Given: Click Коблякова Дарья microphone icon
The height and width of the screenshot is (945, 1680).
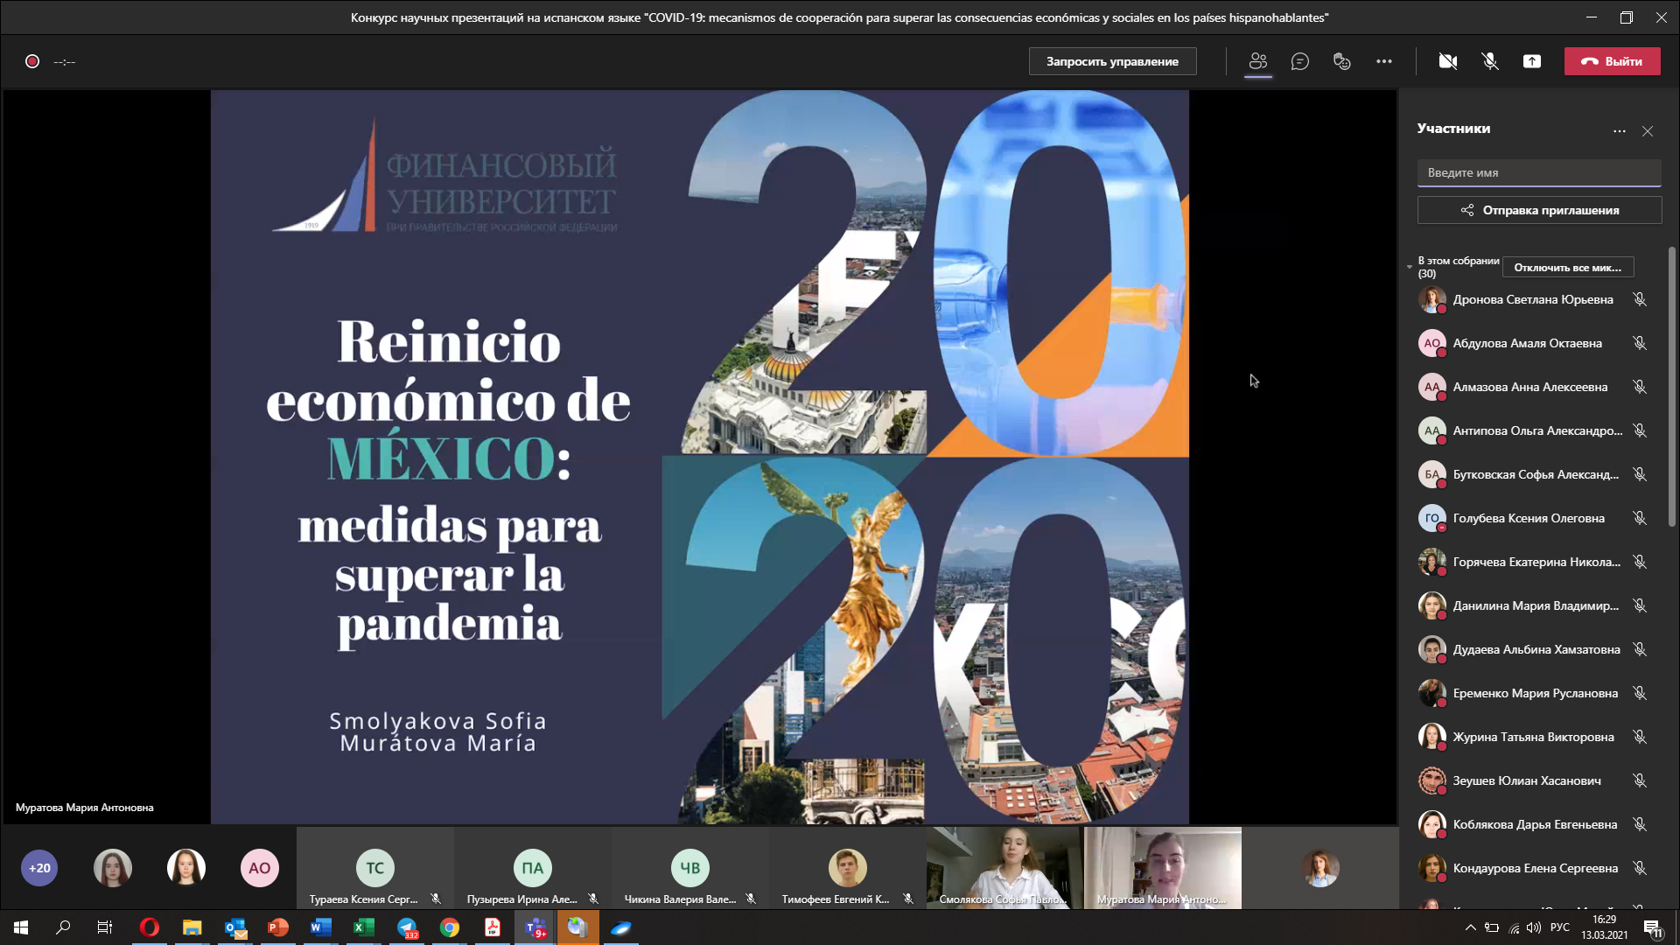Looking at the screenshot, I should click(x=1640, y=824).
